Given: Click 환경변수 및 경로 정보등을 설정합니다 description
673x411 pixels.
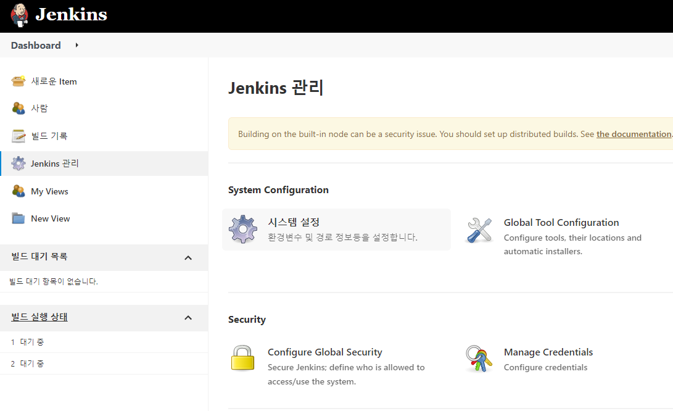Looking at the screenshot, I should click(x=342, y=237).
